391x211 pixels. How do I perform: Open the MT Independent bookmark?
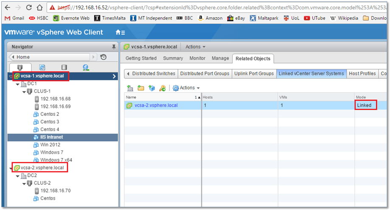151,18
